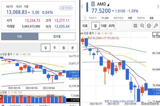This screenshot has height=106, width=160.
Task: Click the 7,718M volume axis label
Action: tap(75, 96)
